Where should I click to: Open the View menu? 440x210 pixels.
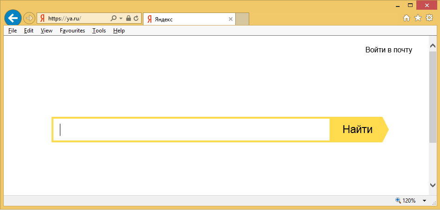tap(46, 31)
